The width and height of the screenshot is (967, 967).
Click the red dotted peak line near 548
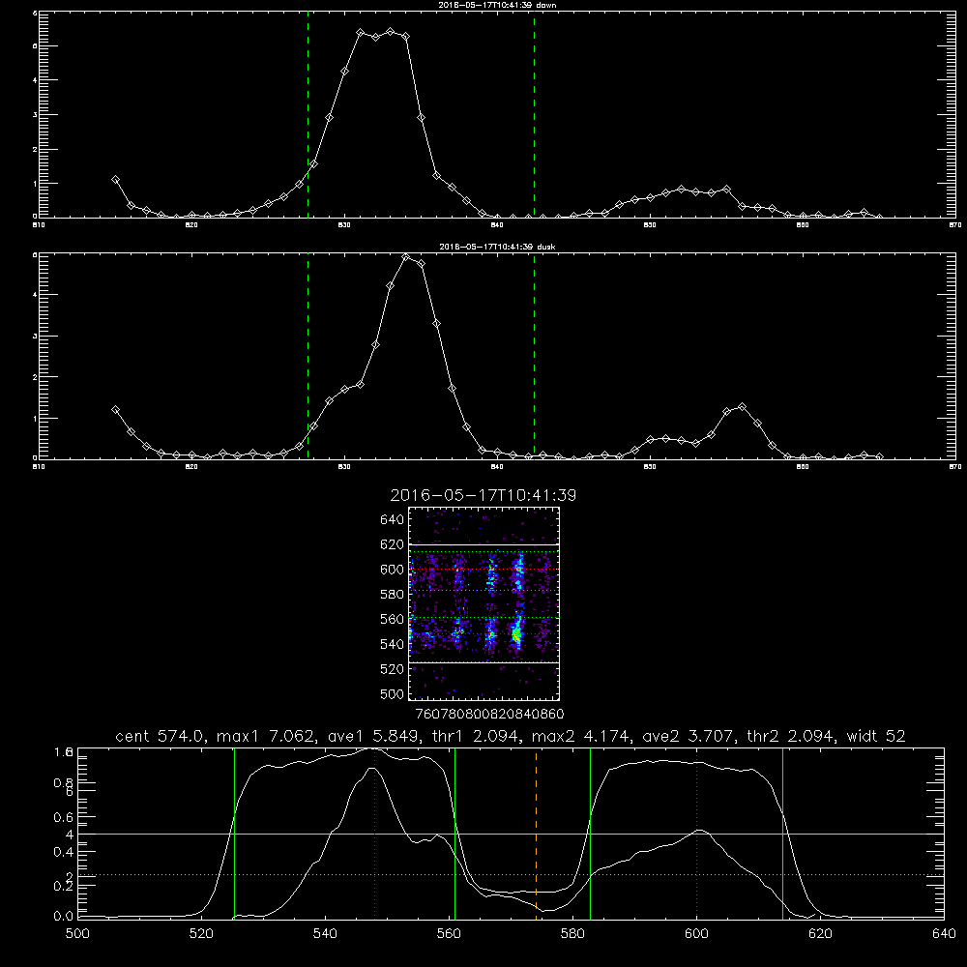coord(375,833)
